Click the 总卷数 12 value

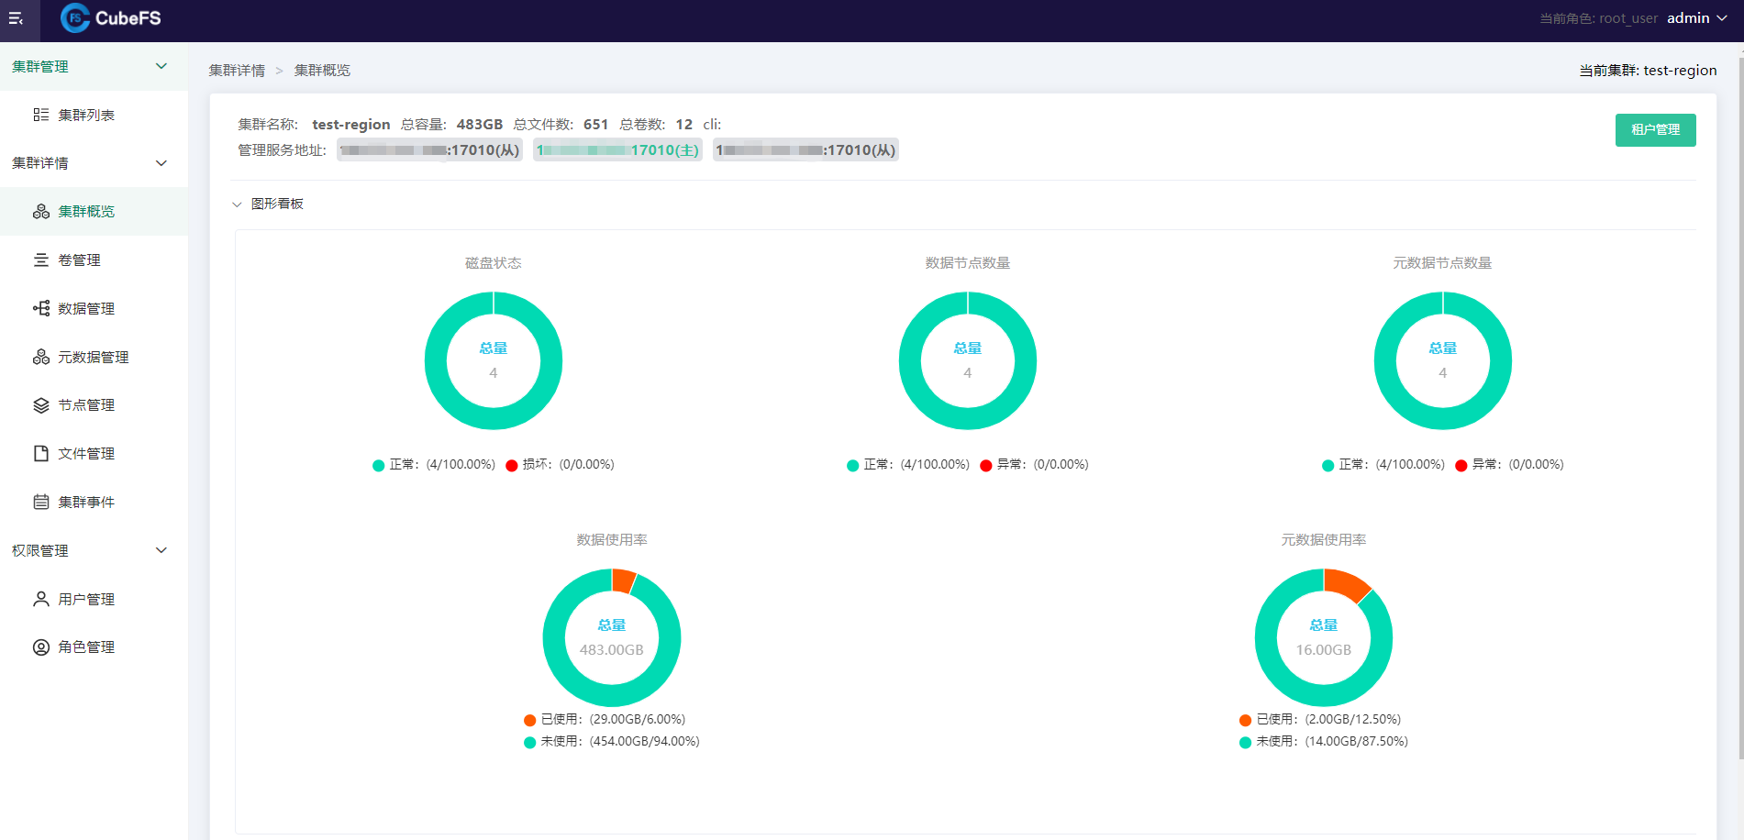coord(684,125)
